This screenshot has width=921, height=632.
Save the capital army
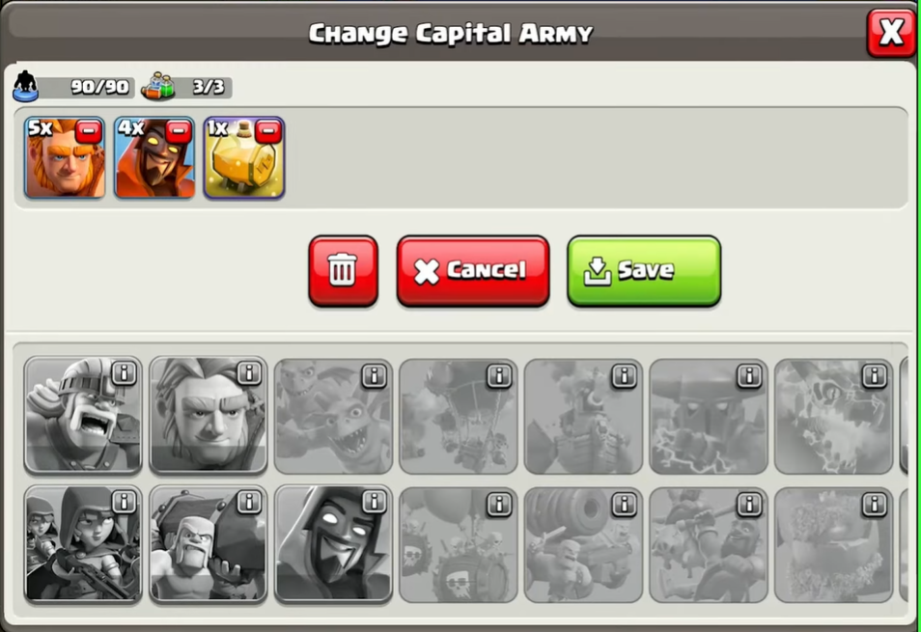click(644, 270)
